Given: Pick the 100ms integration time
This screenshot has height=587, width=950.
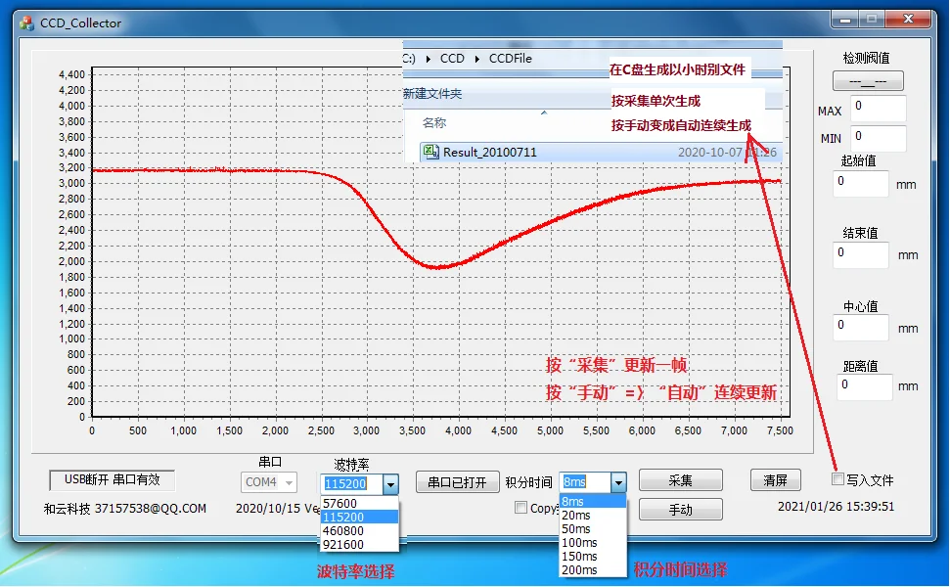Looking at the screenshot, I should pyautogui.click(x=593, y=542).
